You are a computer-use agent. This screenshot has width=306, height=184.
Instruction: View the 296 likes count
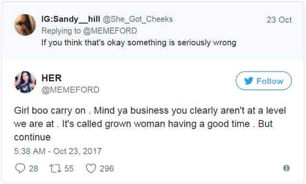107,169
